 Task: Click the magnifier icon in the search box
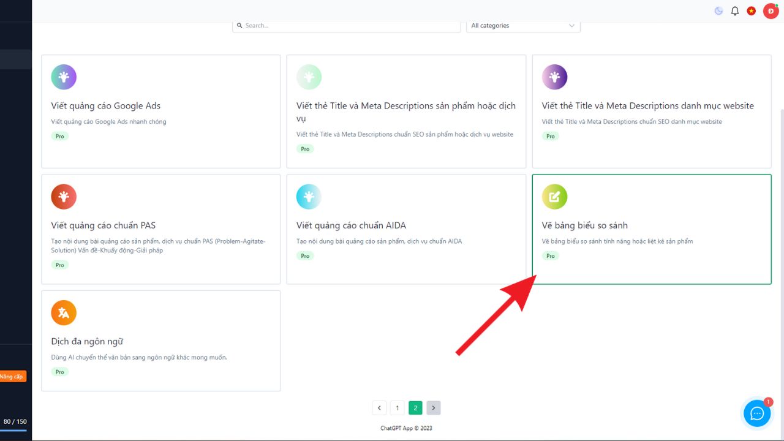240,26
